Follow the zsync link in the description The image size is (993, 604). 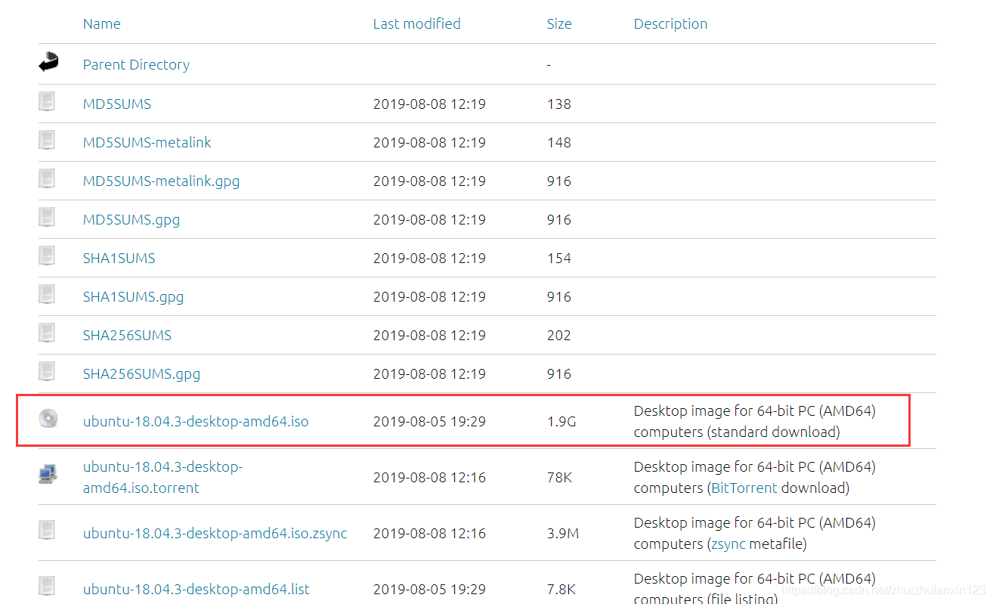coord(729,544)
